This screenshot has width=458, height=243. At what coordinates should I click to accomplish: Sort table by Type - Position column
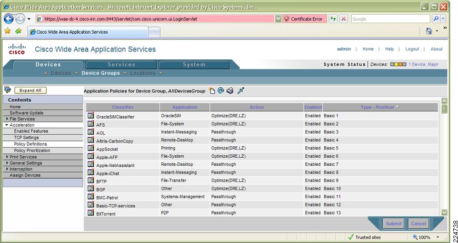377,107
